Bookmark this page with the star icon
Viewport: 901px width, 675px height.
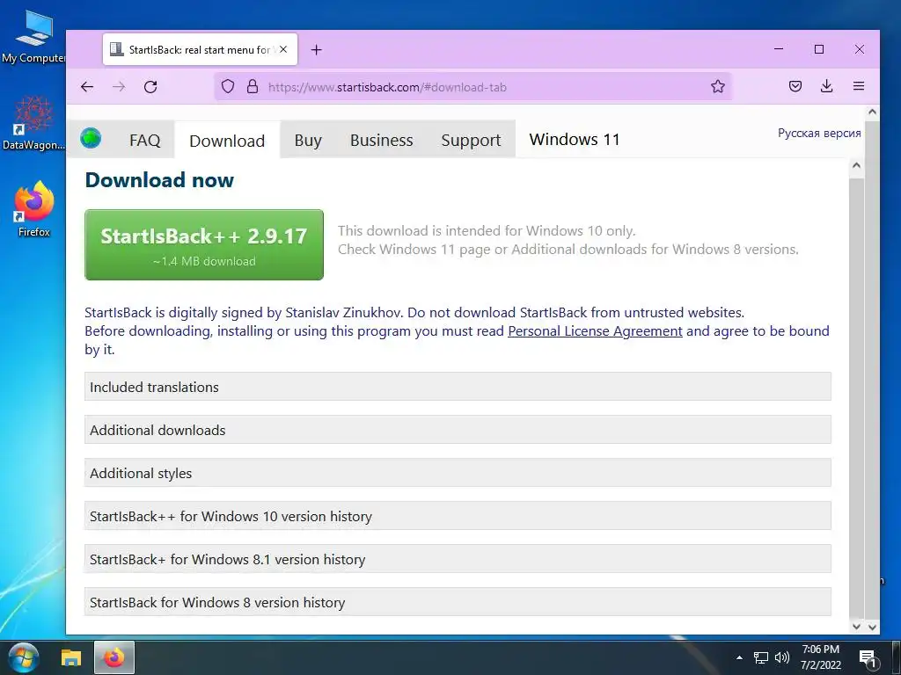tap(718, 87)
